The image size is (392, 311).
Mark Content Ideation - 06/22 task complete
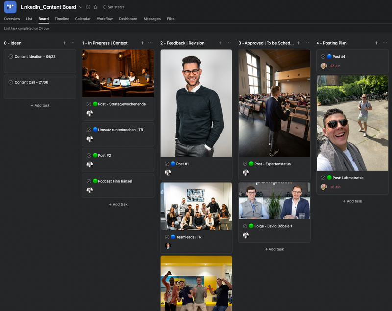click(11, 57)
